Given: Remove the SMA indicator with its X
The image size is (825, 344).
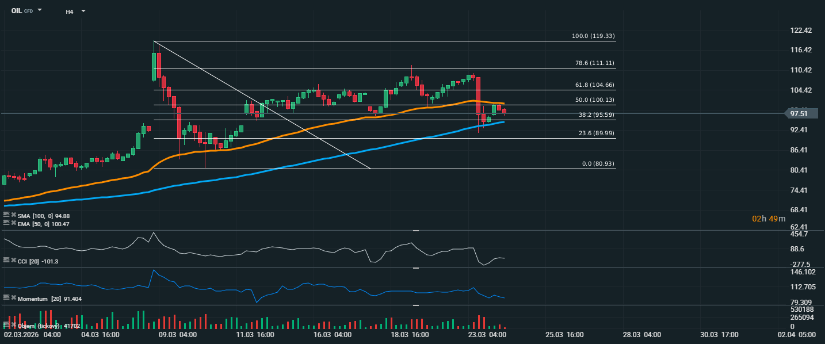Looking at the screenshot, I should coord(13,215).
